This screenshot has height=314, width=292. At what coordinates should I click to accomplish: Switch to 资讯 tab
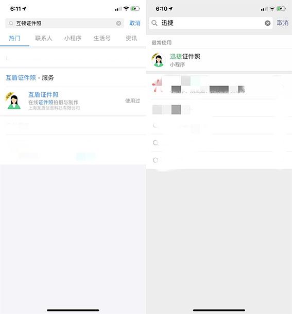[131, 38]
